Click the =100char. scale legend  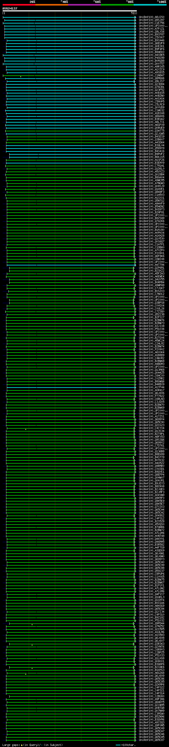[126, 745]
